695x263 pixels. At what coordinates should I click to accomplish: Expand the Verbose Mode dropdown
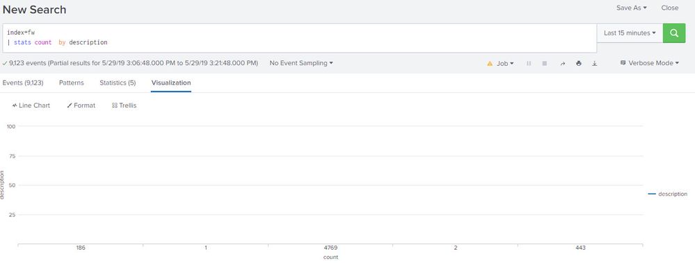tap(650, 63)
